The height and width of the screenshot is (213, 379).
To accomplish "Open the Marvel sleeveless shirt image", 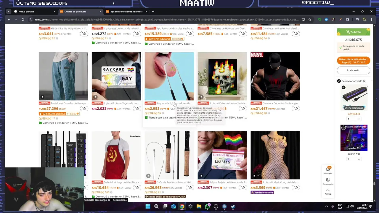I will coord(275,76).
